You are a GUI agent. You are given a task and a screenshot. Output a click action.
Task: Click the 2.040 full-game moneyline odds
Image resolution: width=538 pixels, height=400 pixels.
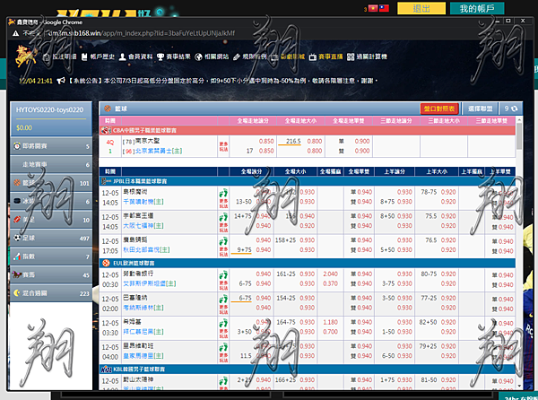pos(330,274)
